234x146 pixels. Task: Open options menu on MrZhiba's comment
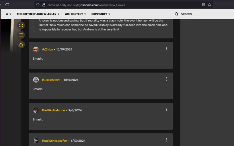coord(167,48)
